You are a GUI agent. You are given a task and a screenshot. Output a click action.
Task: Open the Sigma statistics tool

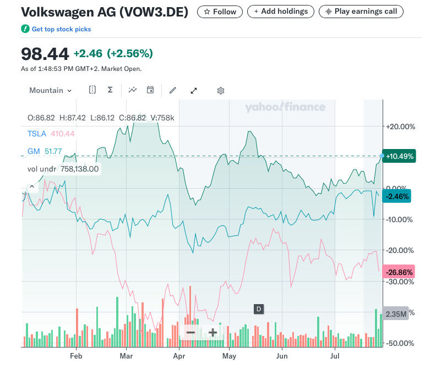[x=110, y=90]
